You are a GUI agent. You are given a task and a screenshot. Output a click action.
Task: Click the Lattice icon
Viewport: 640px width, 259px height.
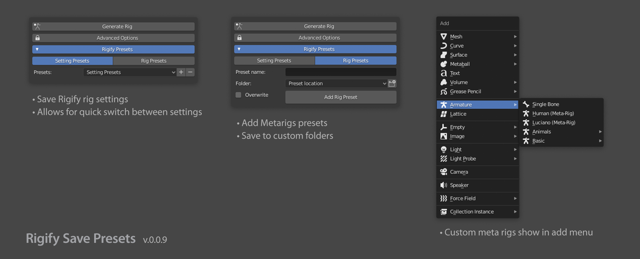[x=444, y=114]
